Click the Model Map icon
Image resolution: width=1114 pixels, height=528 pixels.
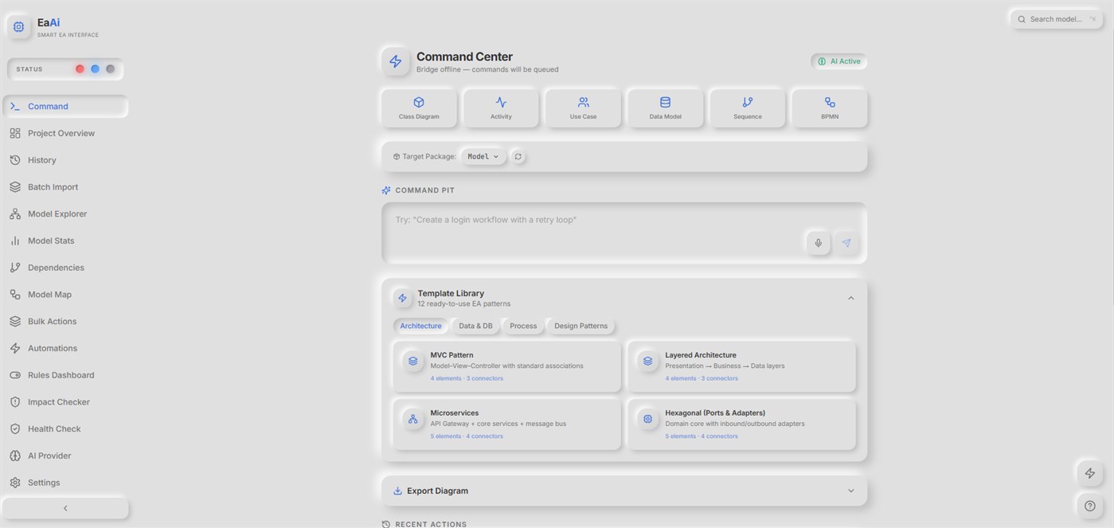coord(15,295)
